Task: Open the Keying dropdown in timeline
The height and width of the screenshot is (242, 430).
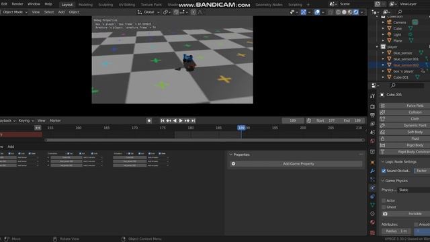Action: tap(26, 120)
